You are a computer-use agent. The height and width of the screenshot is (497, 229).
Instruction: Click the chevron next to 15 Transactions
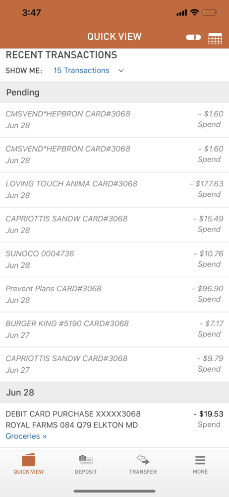pos(121,71)
